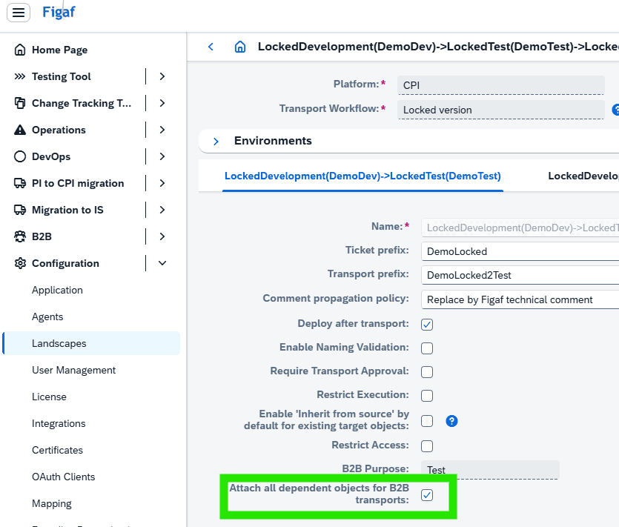
Task: Open Certificates page
Action: click(x=57, y=450)
